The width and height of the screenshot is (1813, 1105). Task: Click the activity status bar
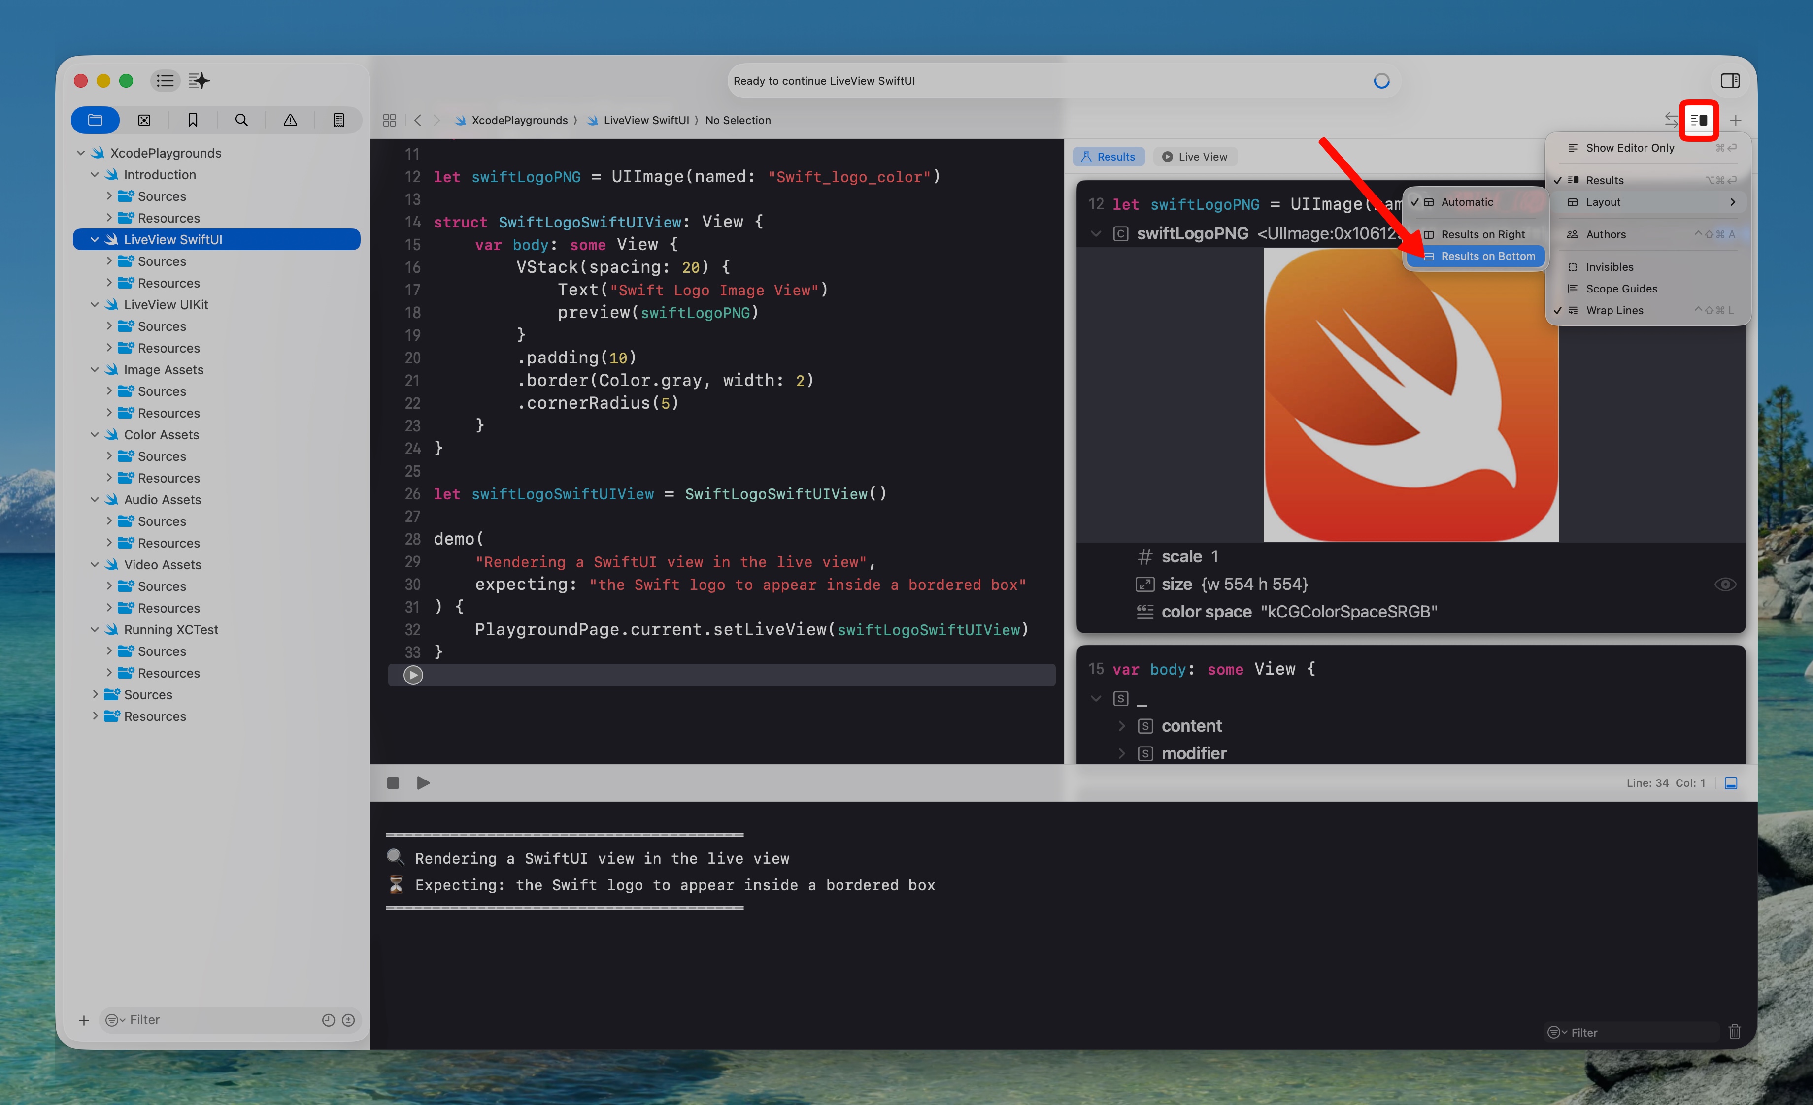[1063, 81]
